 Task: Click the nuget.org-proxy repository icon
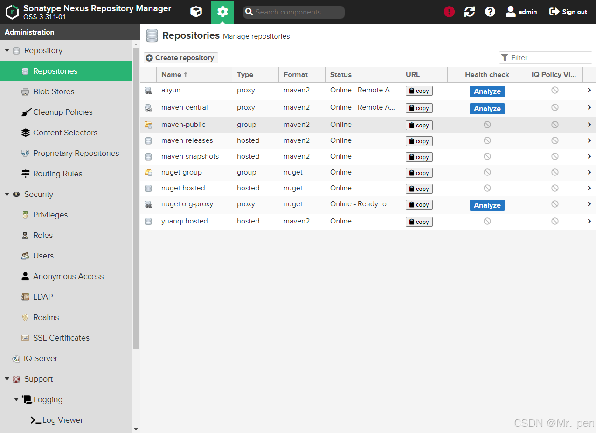148,204
